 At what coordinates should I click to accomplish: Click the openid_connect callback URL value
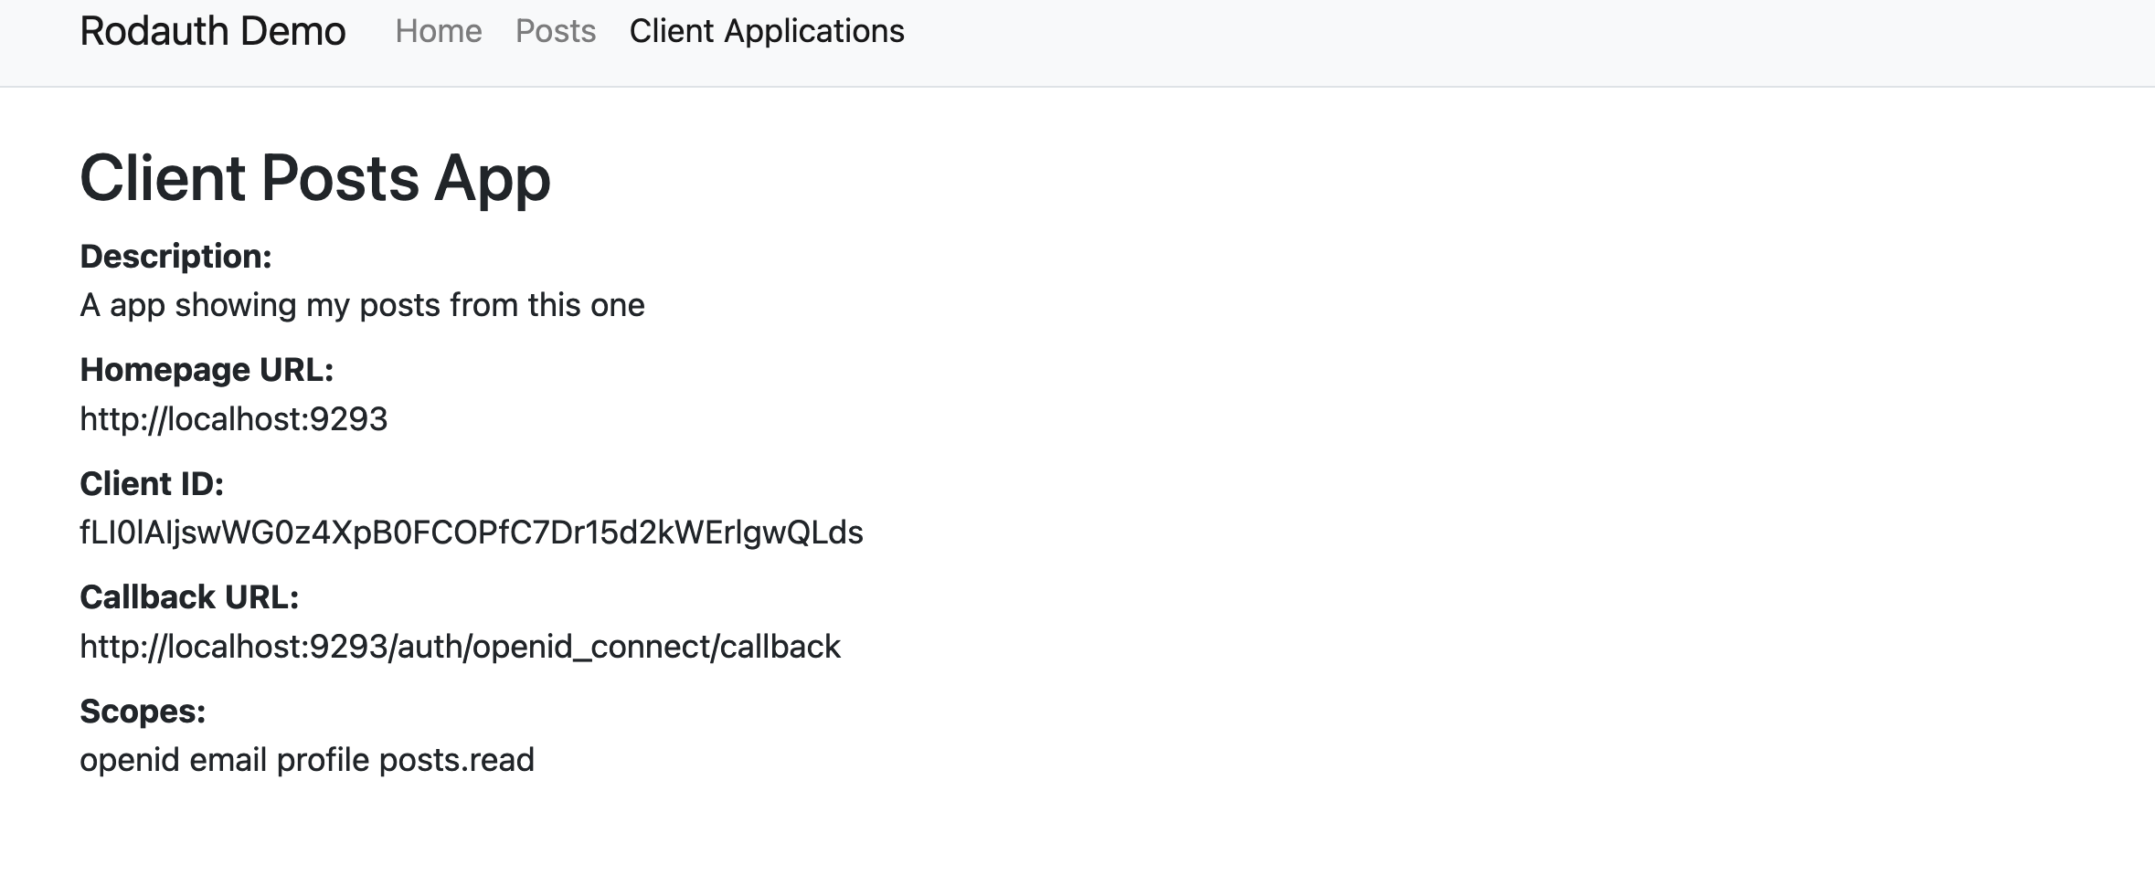460,647
